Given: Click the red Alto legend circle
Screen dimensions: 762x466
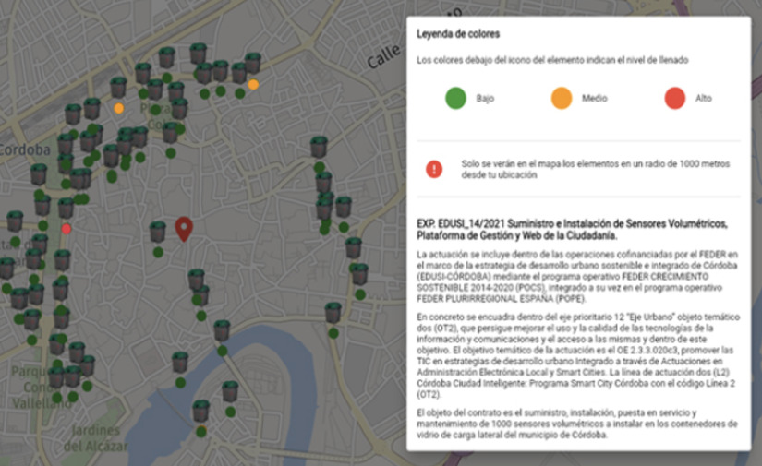Looking at the screenshot, I should click(675, 98).
